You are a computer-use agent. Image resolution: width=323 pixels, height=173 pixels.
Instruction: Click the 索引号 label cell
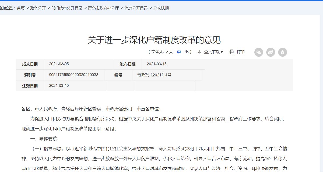tap(30, 75)
